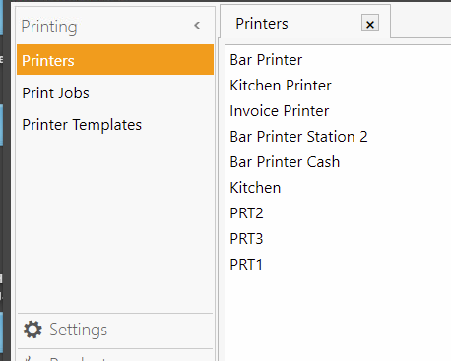Open Printer Templates section
This screenshot has width=451, height=361.
coord(82,125)
